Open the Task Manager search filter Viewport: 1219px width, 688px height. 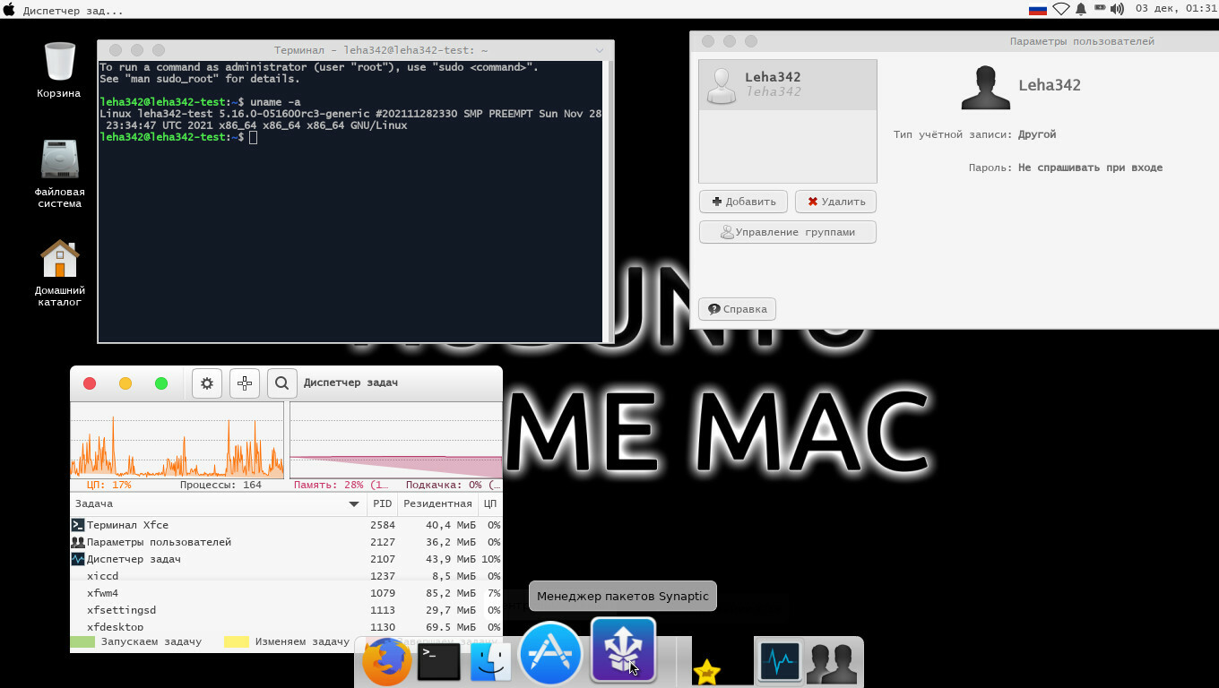pos(281,383)
